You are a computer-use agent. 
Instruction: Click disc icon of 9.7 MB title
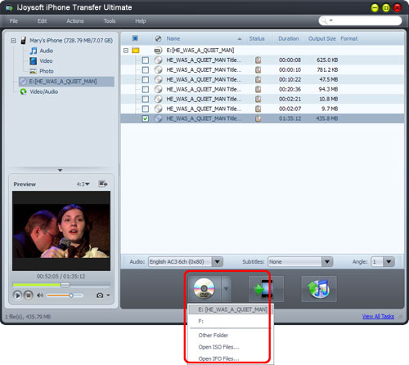pos(158,109)
